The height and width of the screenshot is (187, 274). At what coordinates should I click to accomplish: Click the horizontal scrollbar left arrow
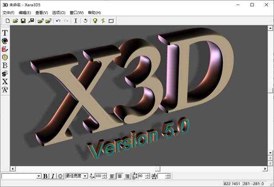13,168
